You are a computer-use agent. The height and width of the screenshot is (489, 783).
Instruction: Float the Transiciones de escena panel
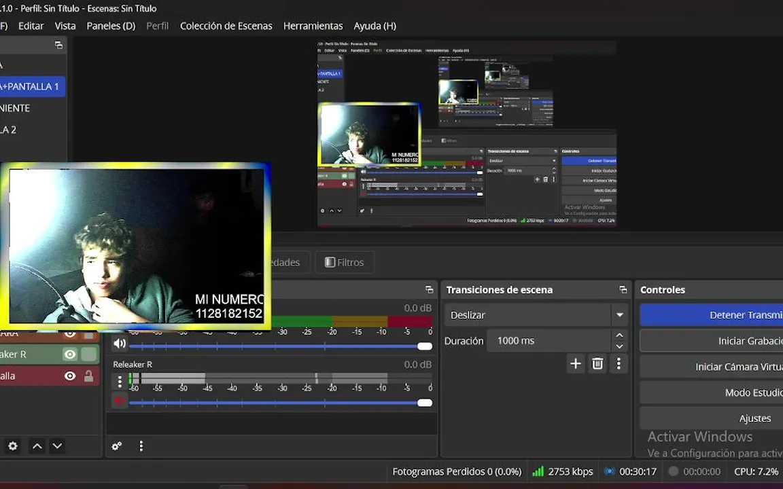[623, 289]
